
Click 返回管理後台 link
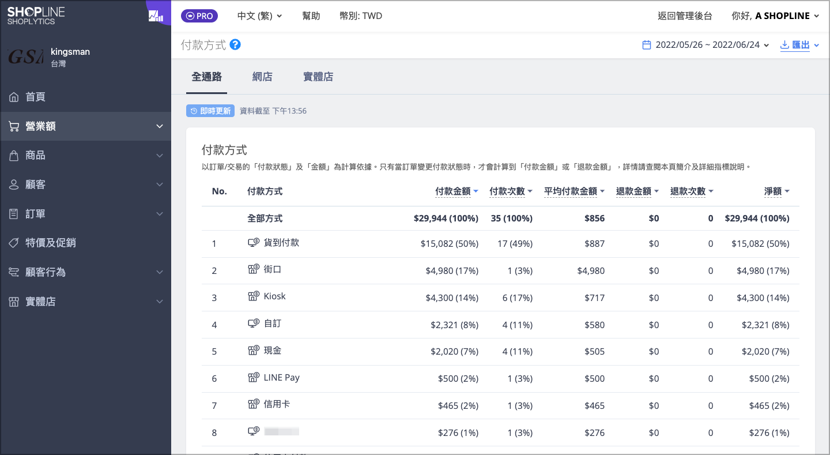tap(685, 16)
